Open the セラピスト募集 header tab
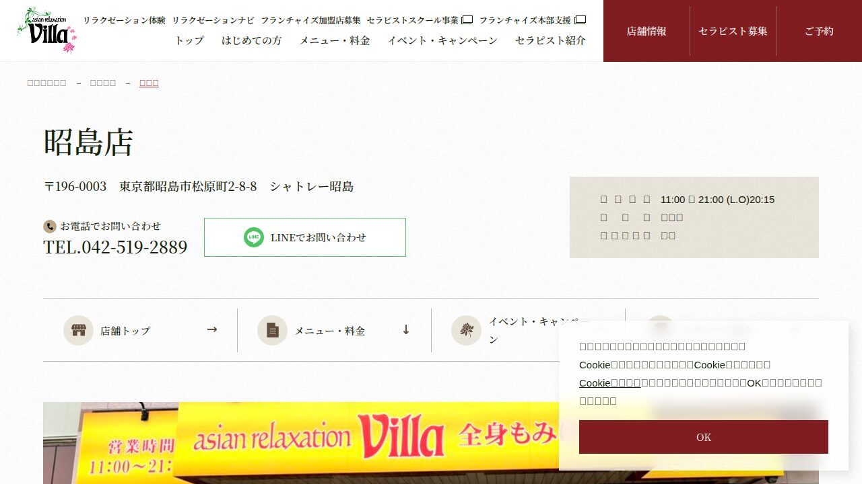Screen dimensions: 862x484 coord(733,31)
